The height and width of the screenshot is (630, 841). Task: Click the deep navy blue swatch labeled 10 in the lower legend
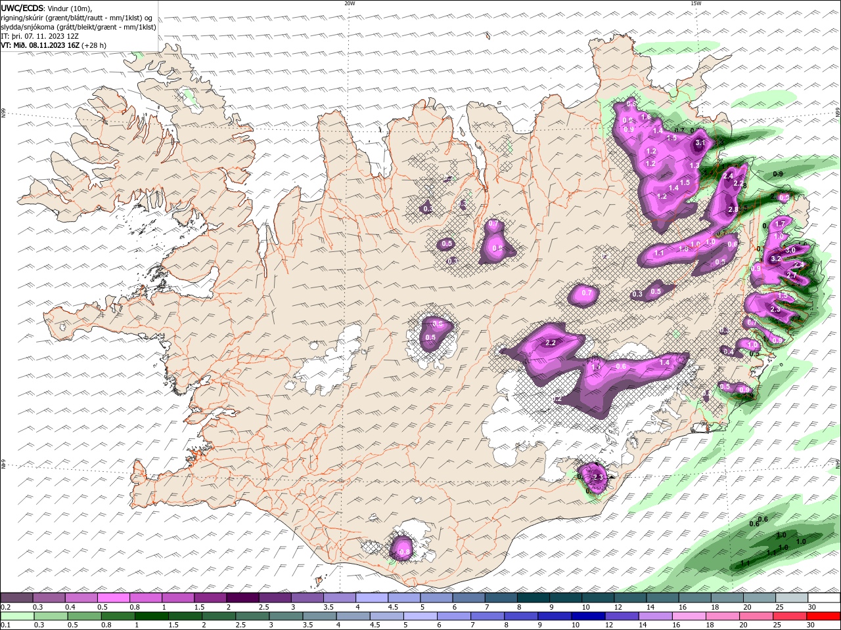[588, 616]
